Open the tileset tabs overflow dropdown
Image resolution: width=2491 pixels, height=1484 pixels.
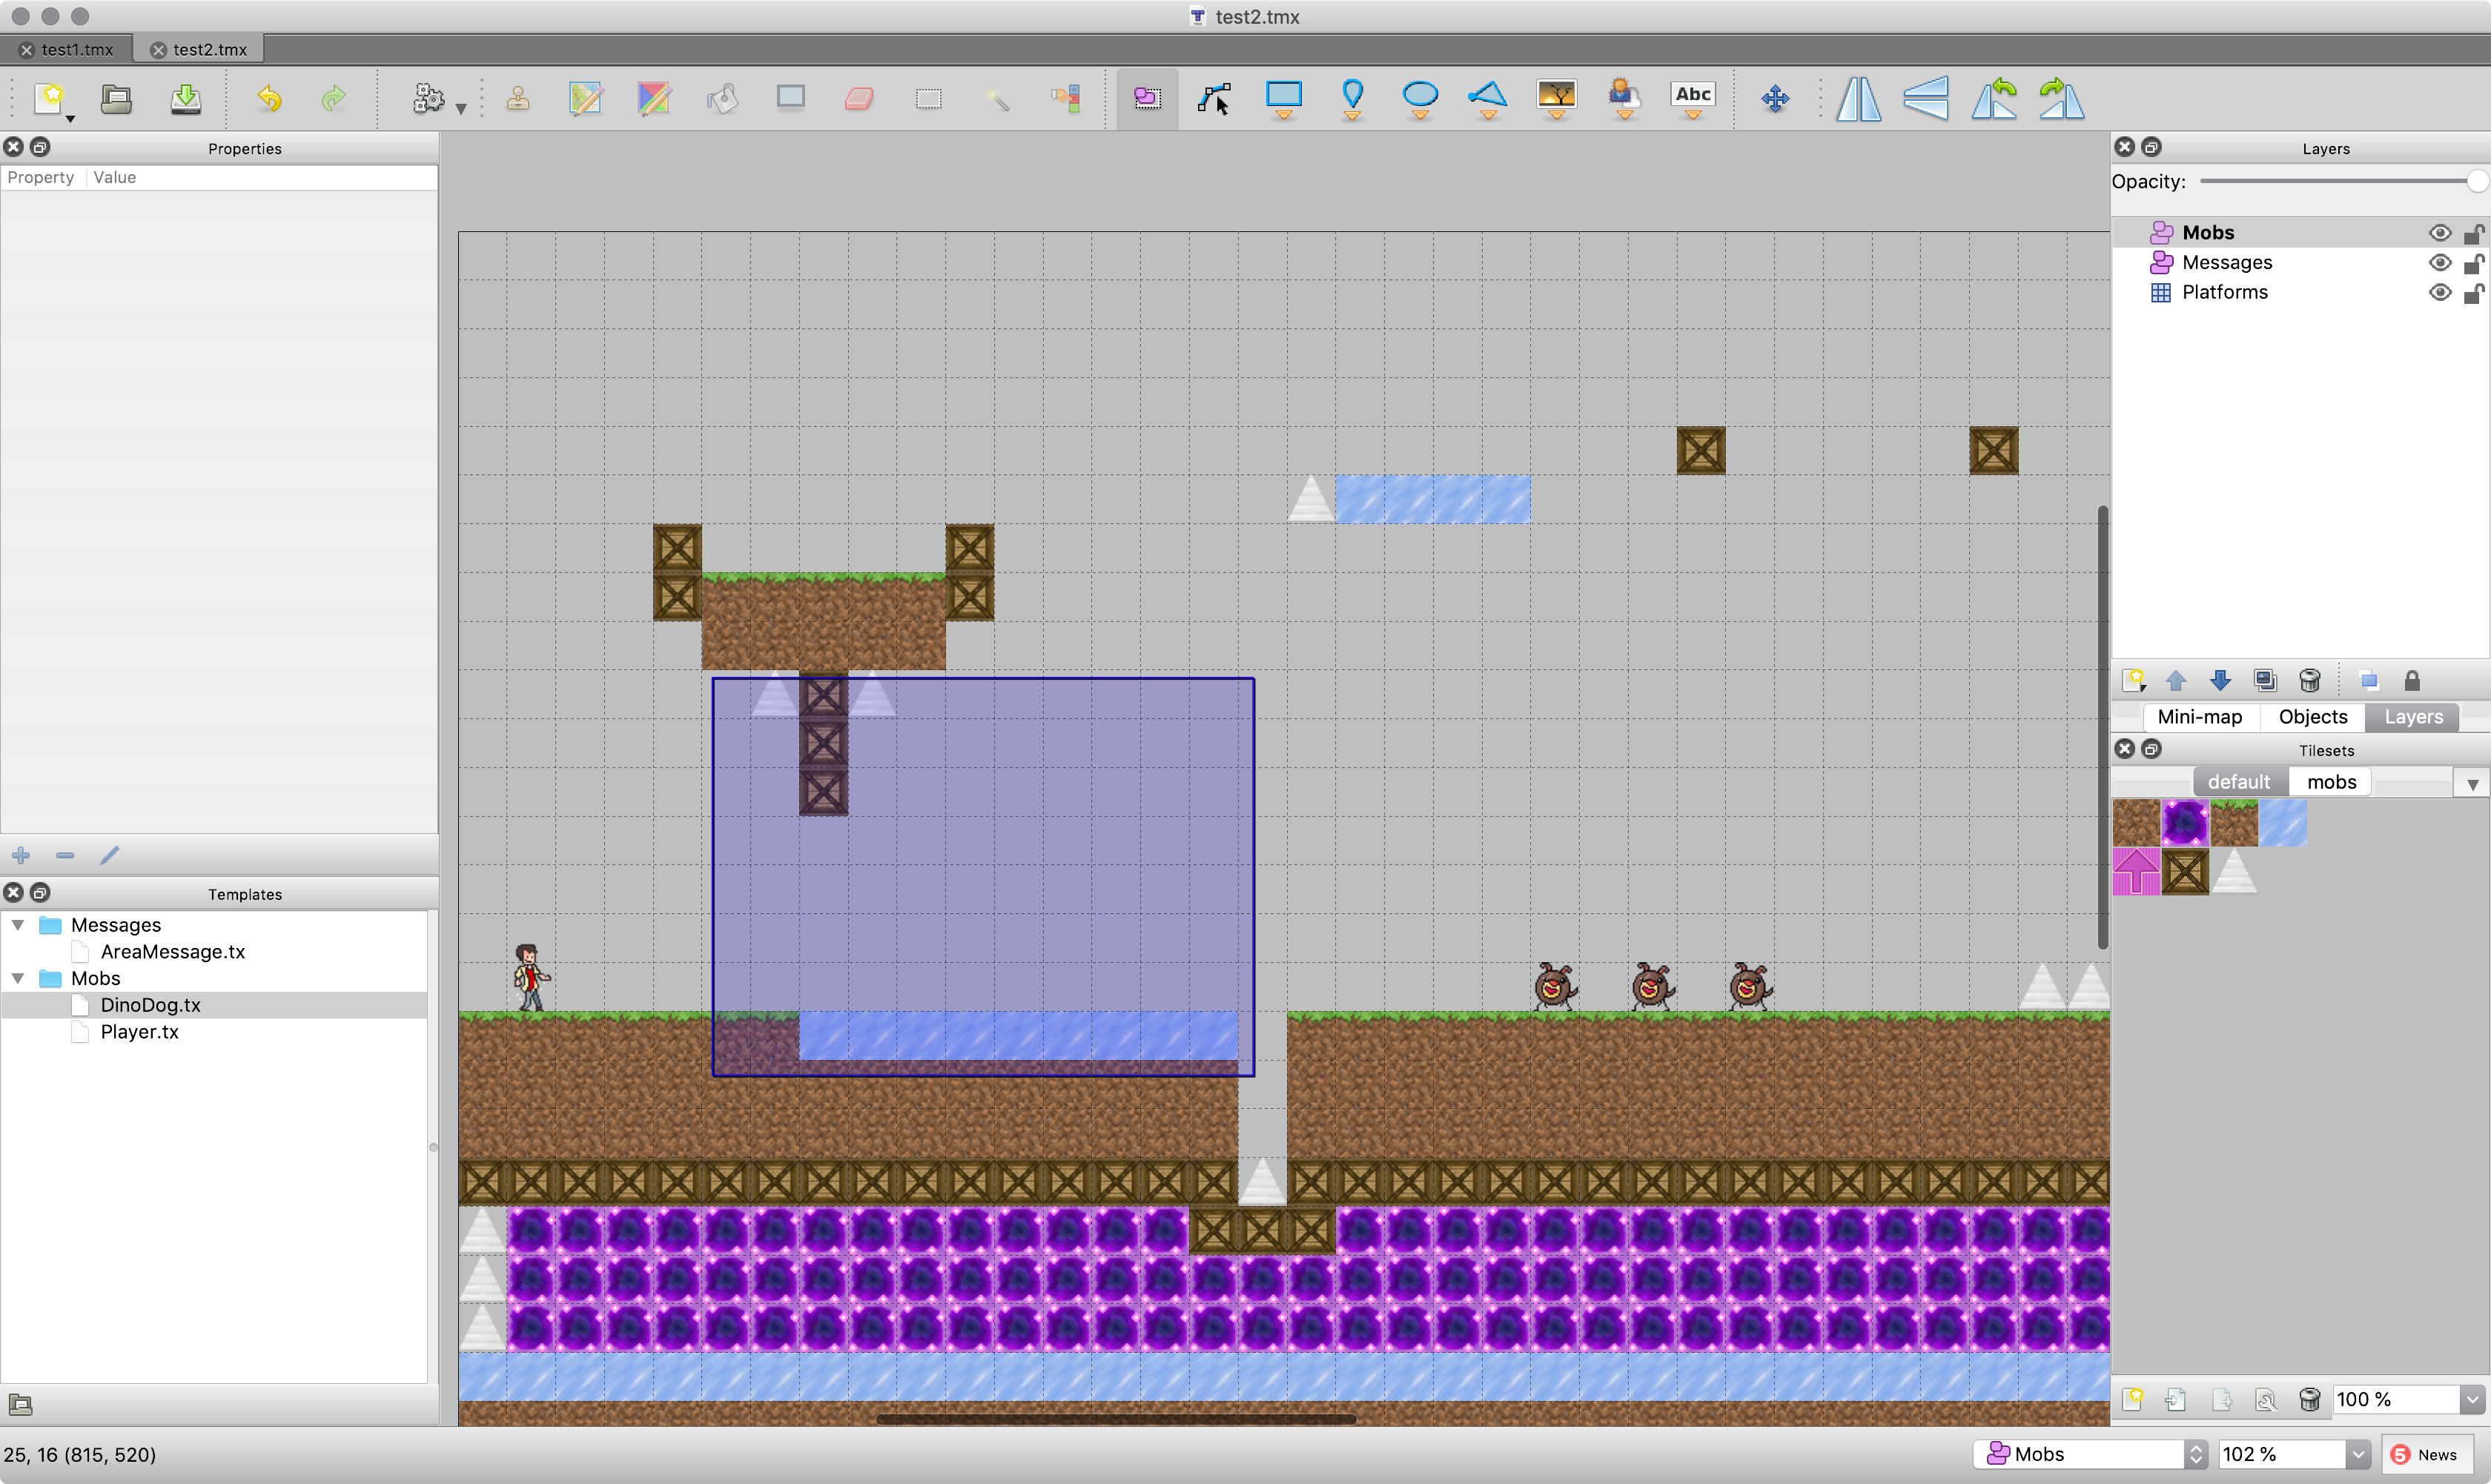(x=2472, y=784)
